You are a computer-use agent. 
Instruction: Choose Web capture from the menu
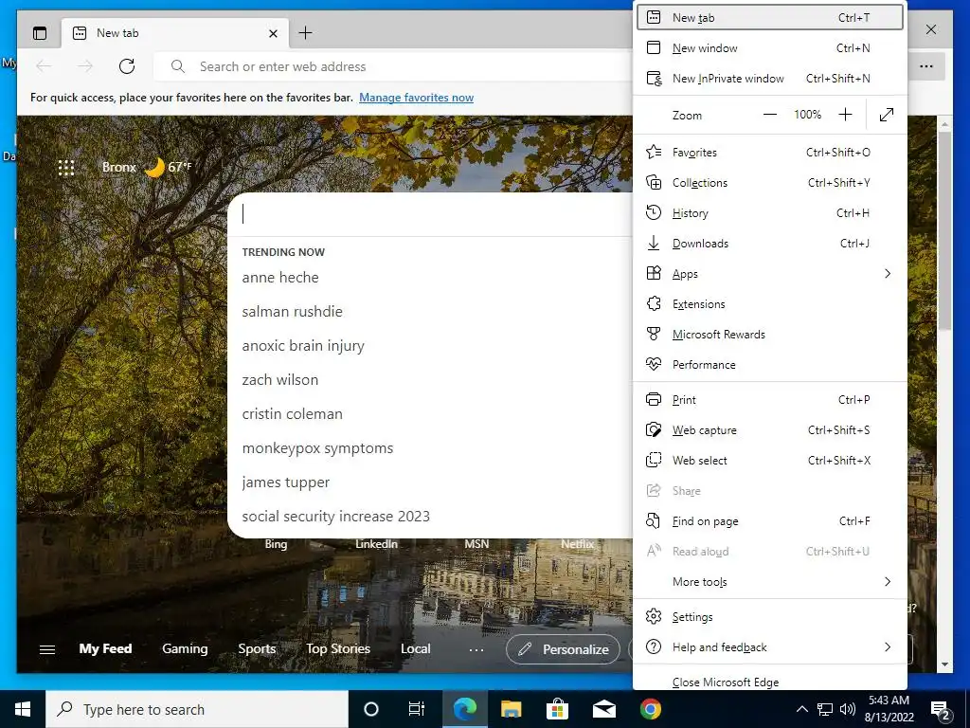pyautogui.click(x=769, y=430)
